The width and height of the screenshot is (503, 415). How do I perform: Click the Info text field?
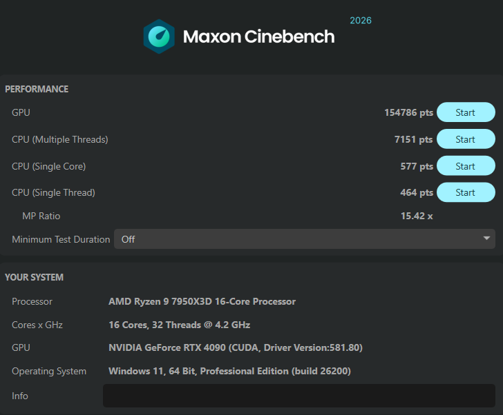[x=299, y=396]
